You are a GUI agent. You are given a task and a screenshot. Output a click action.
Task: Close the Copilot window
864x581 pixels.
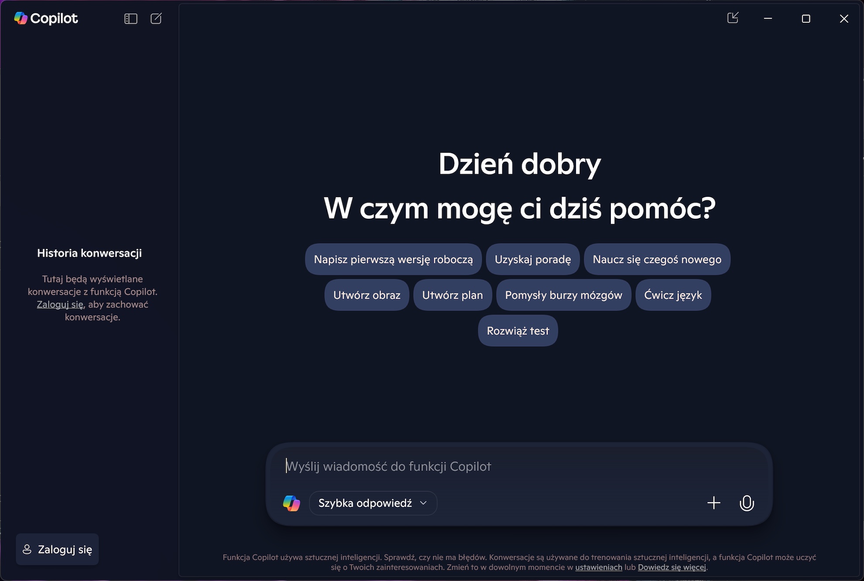tap(844, 18)
